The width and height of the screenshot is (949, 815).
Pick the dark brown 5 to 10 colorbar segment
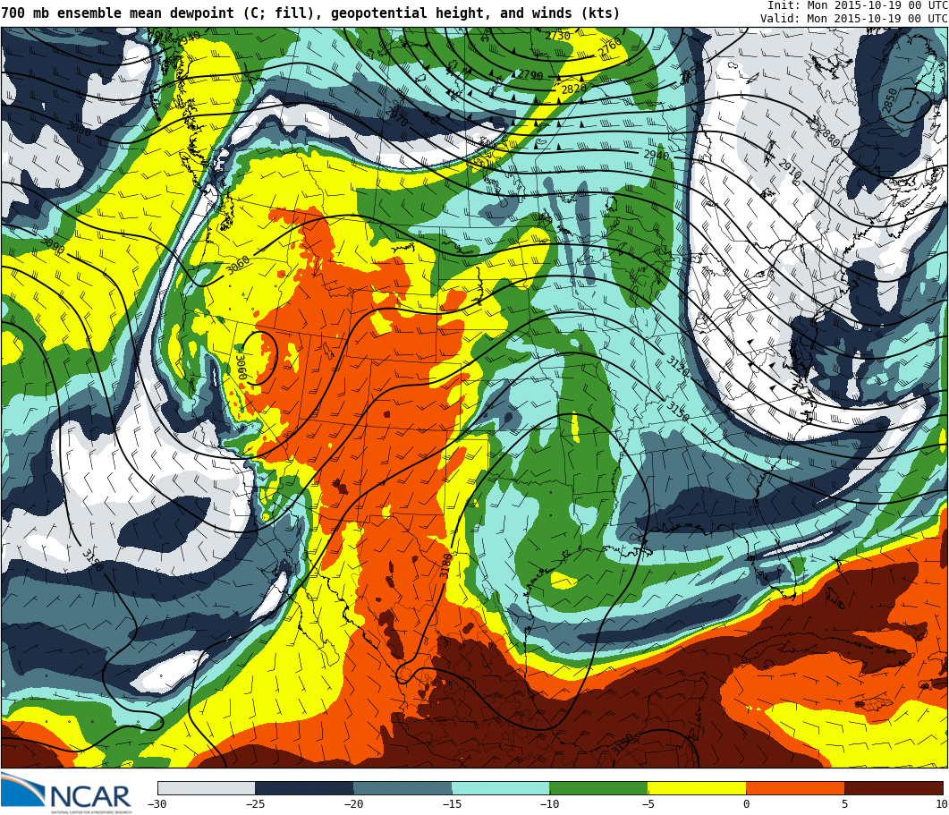[x=894, y=788]
